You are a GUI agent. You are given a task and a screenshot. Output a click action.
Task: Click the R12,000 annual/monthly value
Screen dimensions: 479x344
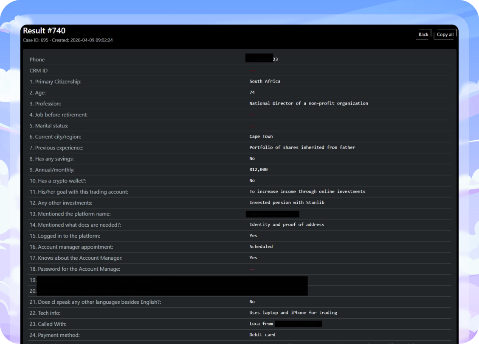pos(259,169)
